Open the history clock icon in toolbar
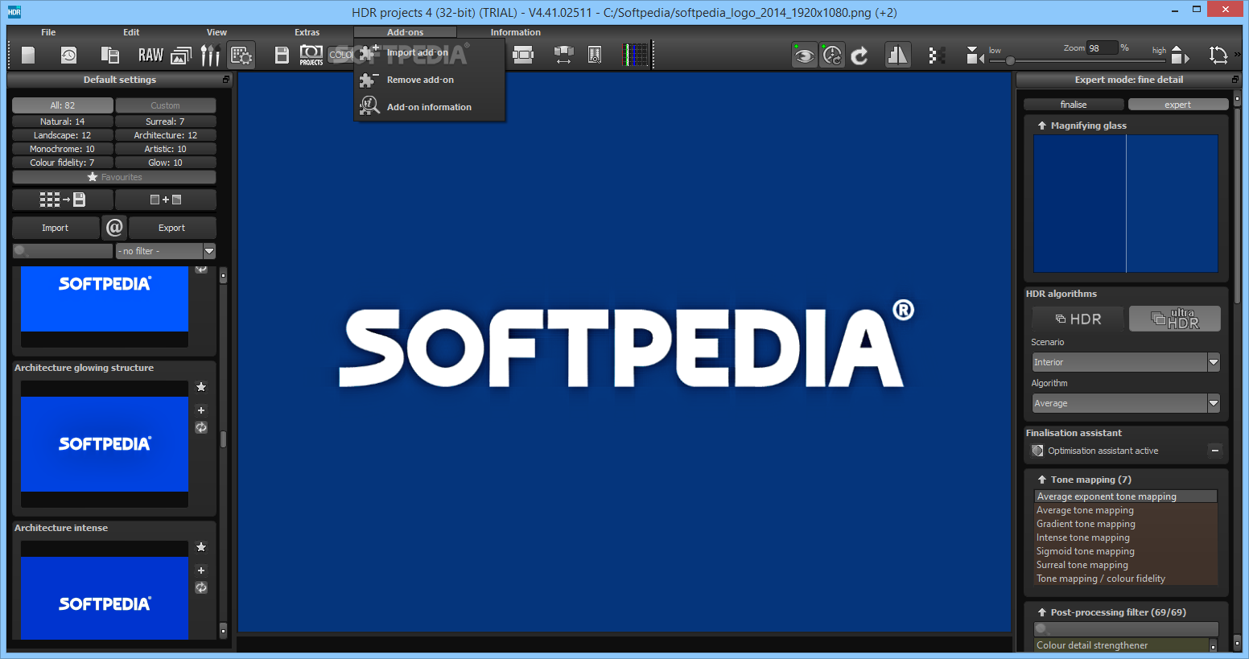Screen dimensions: 1249x659 (69, 55)
